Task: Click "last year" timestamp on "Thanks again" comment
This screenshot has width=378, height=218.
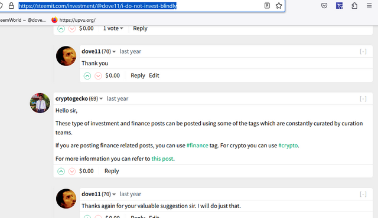Action: [x=131, y=194]
